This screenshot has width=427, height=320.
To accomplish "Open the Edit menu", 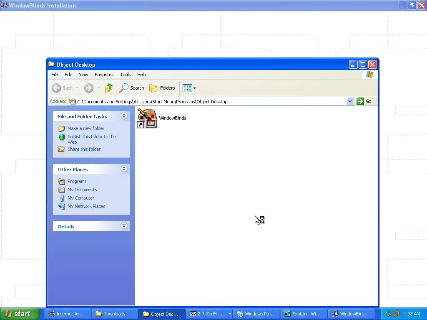I will point(68,75).
